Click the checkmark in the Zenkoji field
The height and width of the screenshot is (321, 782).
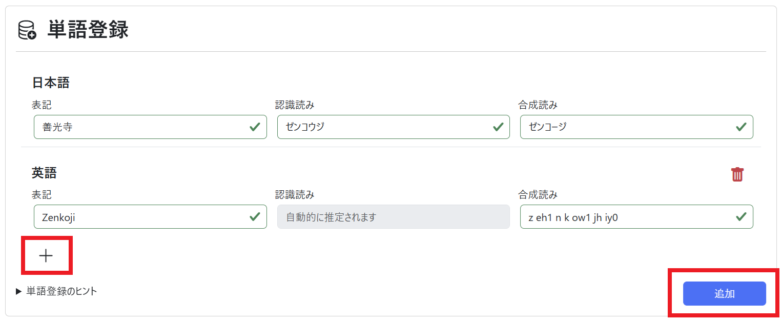[255, 216]
